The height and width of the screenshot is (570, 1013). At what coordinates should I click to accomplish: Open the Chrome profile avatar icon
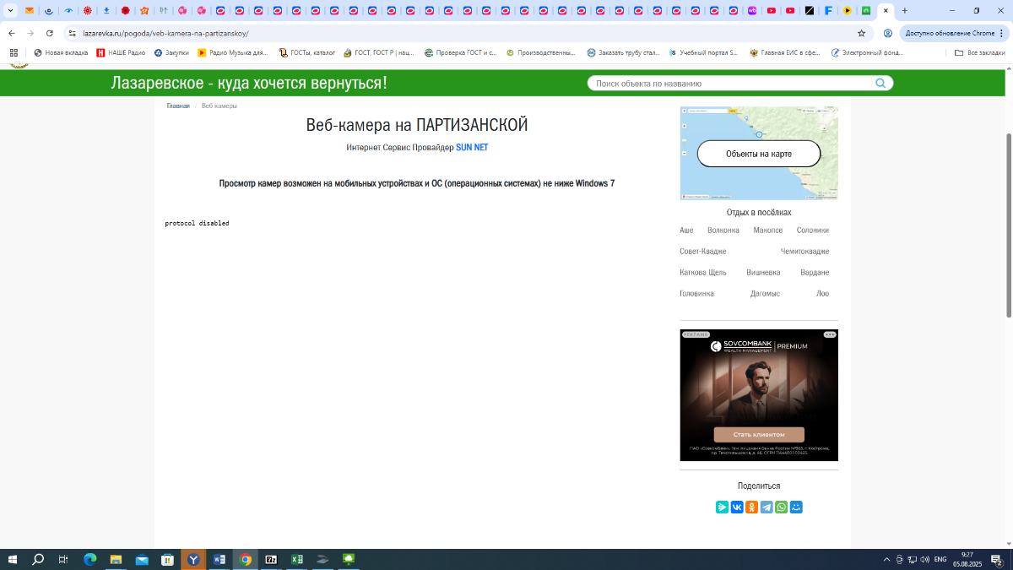click(887, 33)
